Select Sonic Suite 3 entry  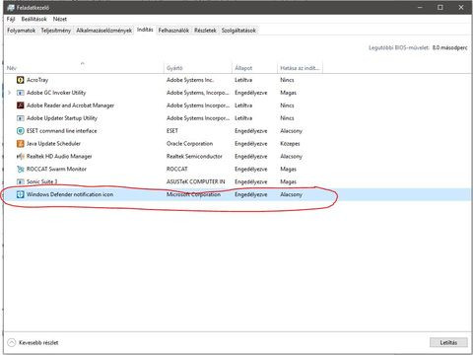(x=42, y=181)
